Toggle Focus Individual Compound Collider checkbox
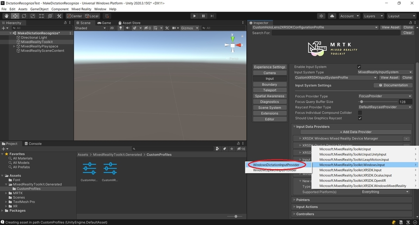 click(x=360, y=113)
